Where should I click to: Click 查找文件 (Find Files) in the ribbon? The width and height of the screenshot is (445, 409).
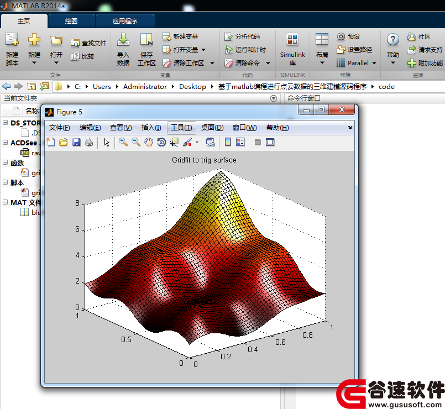(x=88, y=43)
